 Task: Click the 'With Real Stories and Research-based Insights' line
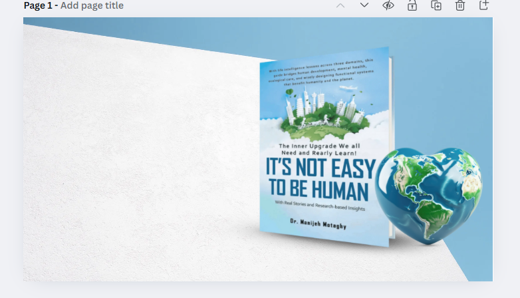(x=319, y=206)
